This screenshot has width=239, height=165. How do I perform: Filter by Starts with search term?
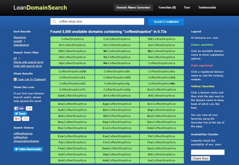click(x=28, y=62)
